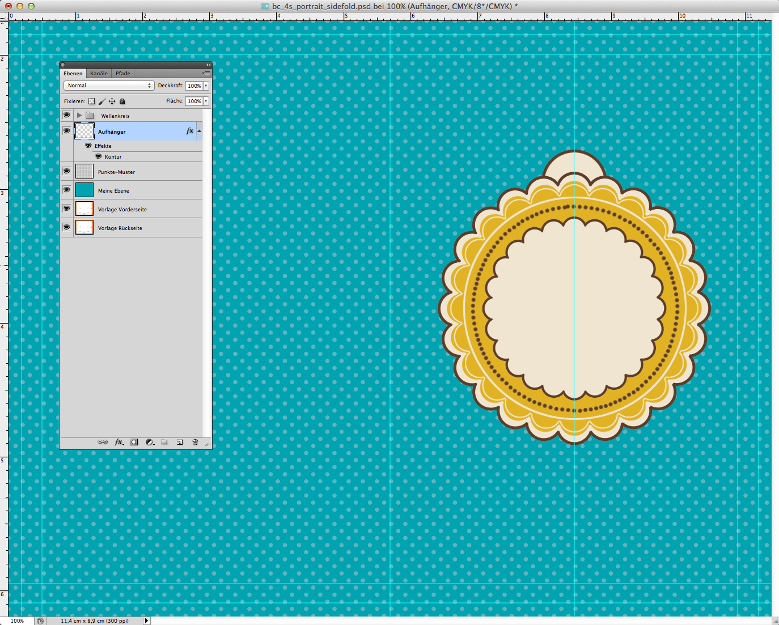Click the link layers chain icon
This screenshot has height=625, width=779.
(103, 442)
